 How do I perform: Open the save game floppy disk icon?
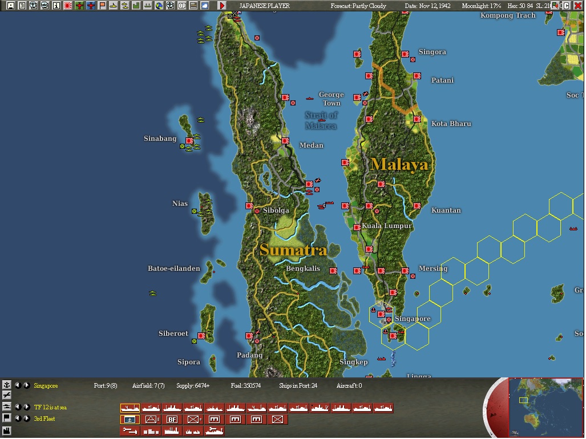coord(10,6)
